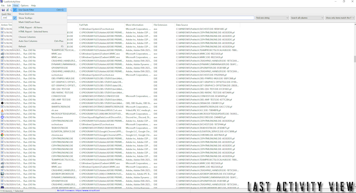Open the 'Find one string' dropdown

coord(272,18)
